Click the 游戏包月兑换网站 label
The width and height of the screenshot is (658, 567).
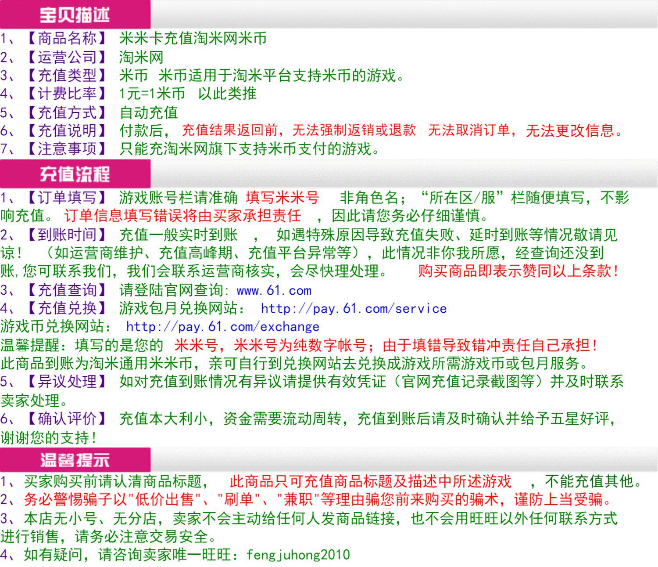pyautogui.click(x=179, y=308)
